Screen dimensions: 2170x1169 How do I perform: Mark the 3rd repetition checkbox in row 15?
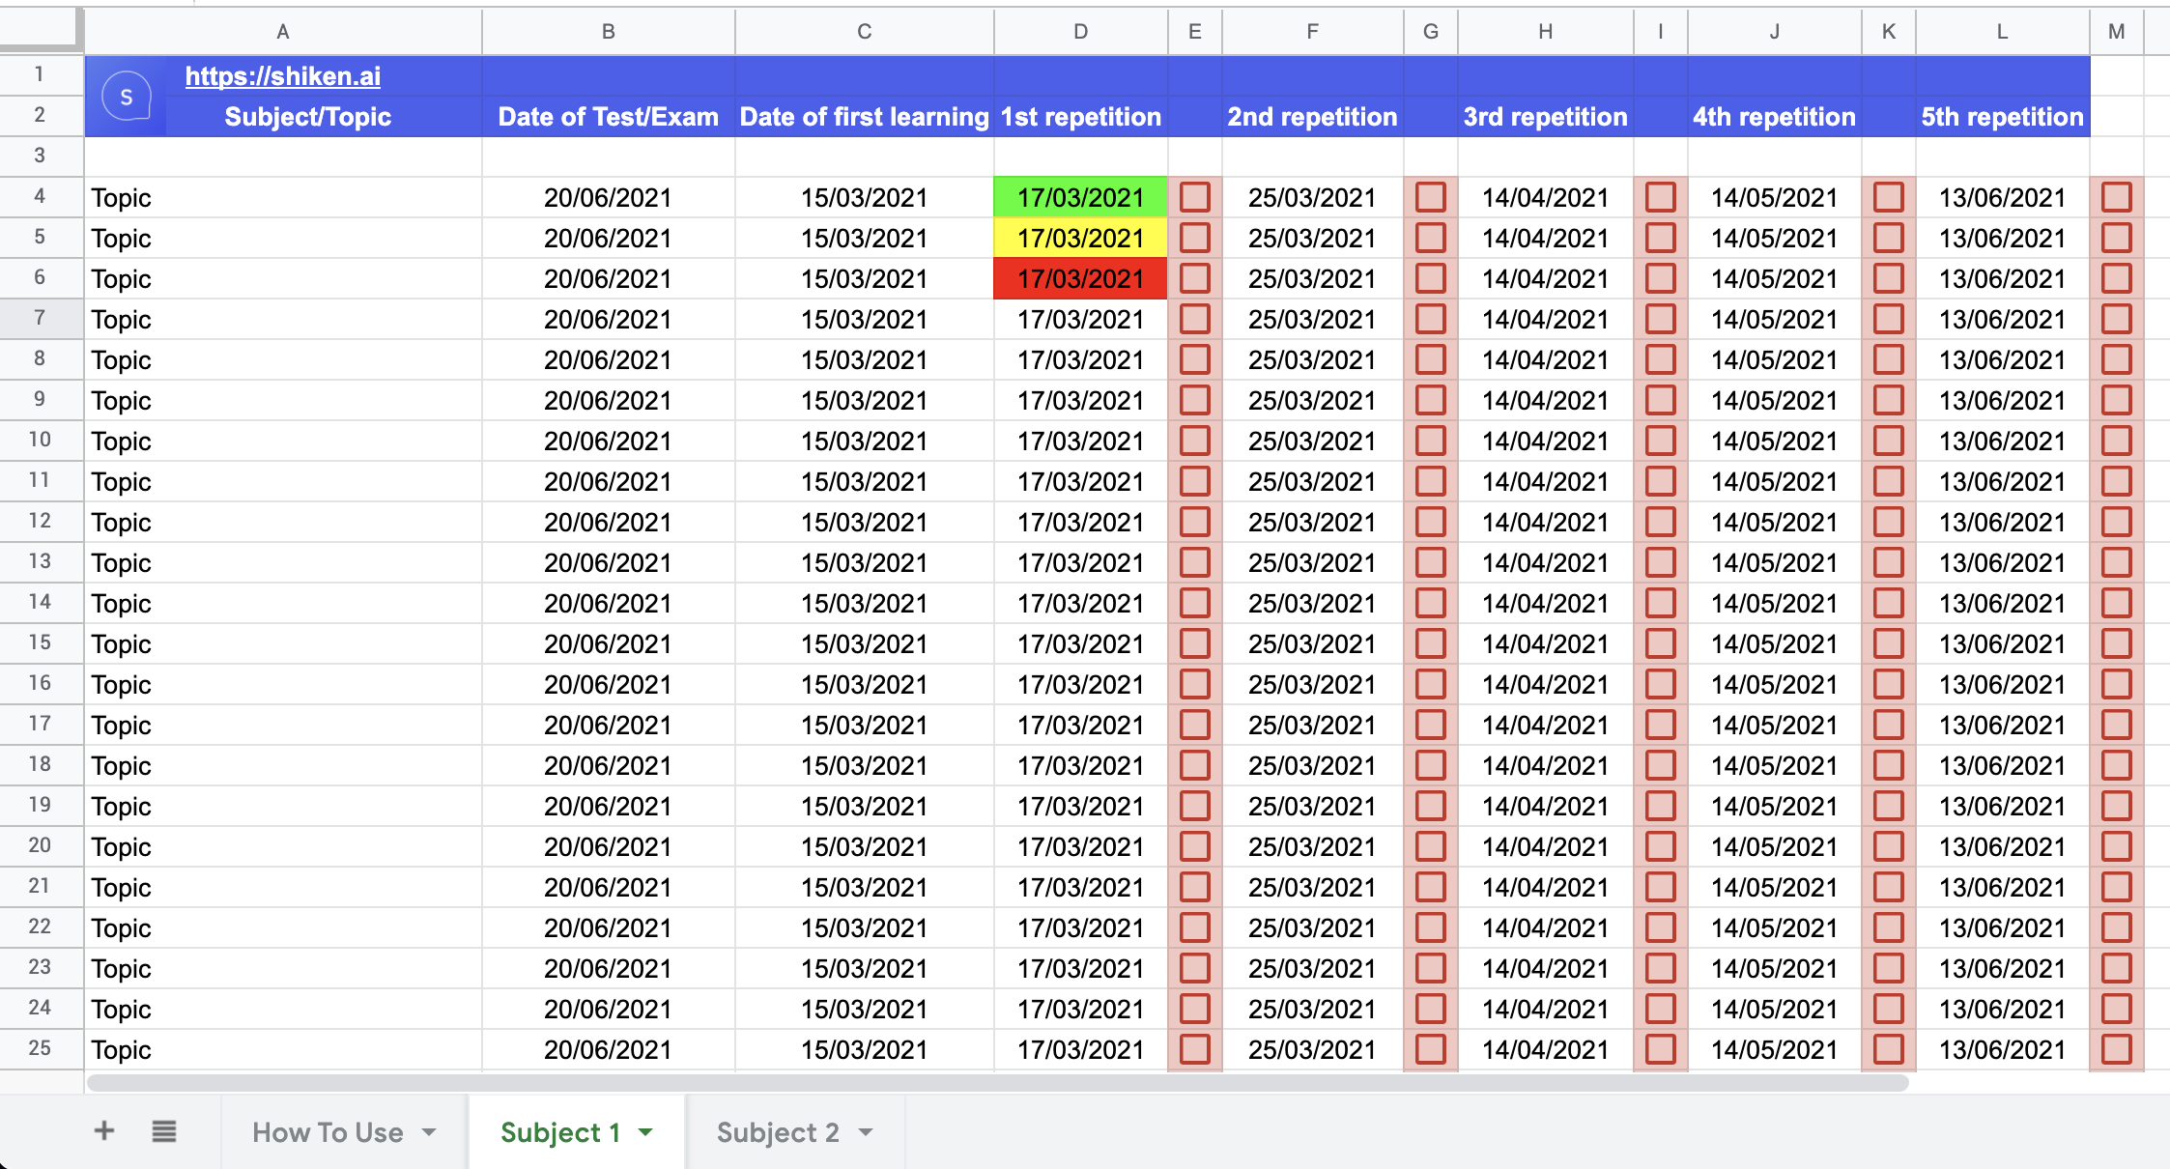coord(1660,643)
